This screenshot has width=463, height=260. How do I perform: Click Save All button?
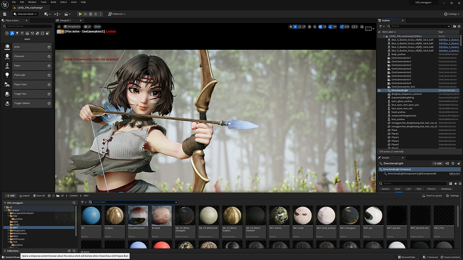[x=39, y=196]
